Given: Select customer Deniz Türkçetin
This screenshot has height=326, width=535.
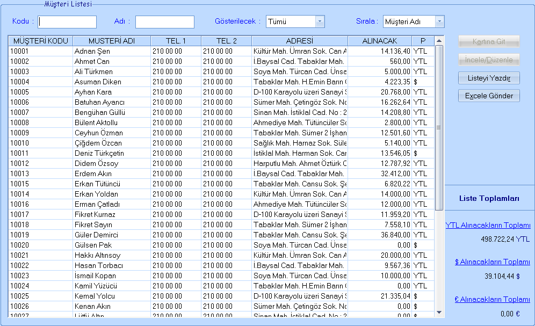Looking at the screenshot, I should [99, 154].
